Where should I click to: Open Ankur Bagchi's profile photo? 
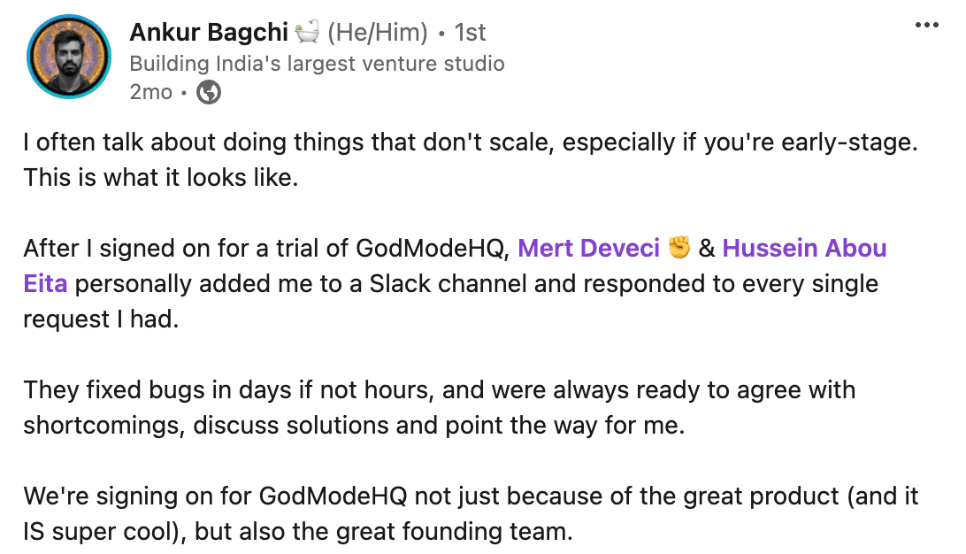tap(68, 57)
